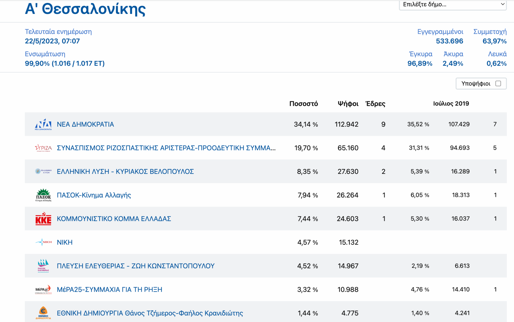Open ΕΛΛΗΝΙΚΗ ΛΥΣΗ - ΚΥΡΙΑΚΟΣ ΒΕΛΟΠΟΥΛΟΣ link

125,171
